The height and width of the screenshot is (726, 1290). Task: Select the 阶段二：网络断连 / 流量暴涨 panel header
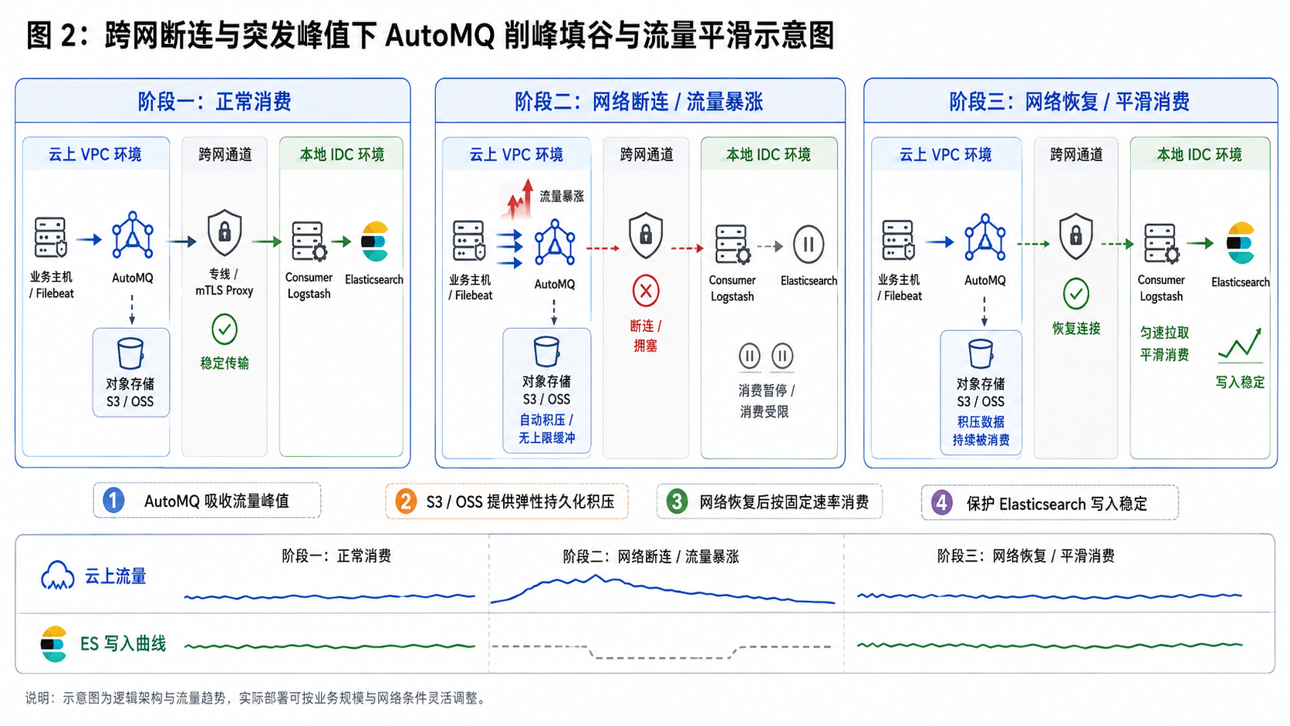point(640,101)
